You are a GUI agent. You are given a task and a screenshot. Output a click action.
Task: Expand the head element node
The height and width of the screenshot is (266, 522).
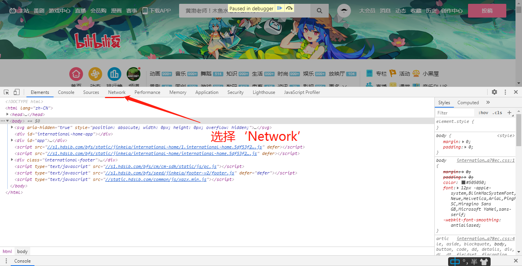click(8, 114)
